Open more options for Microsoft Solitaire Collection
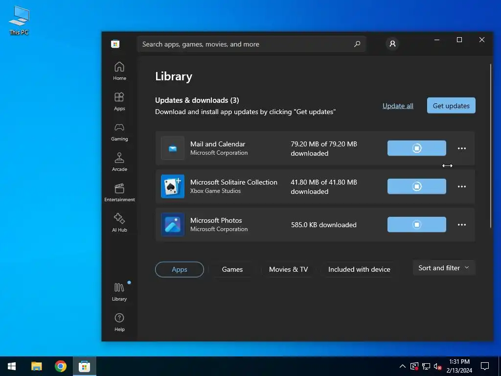This screenshot has width=501, height=376. tap(462, 187)
